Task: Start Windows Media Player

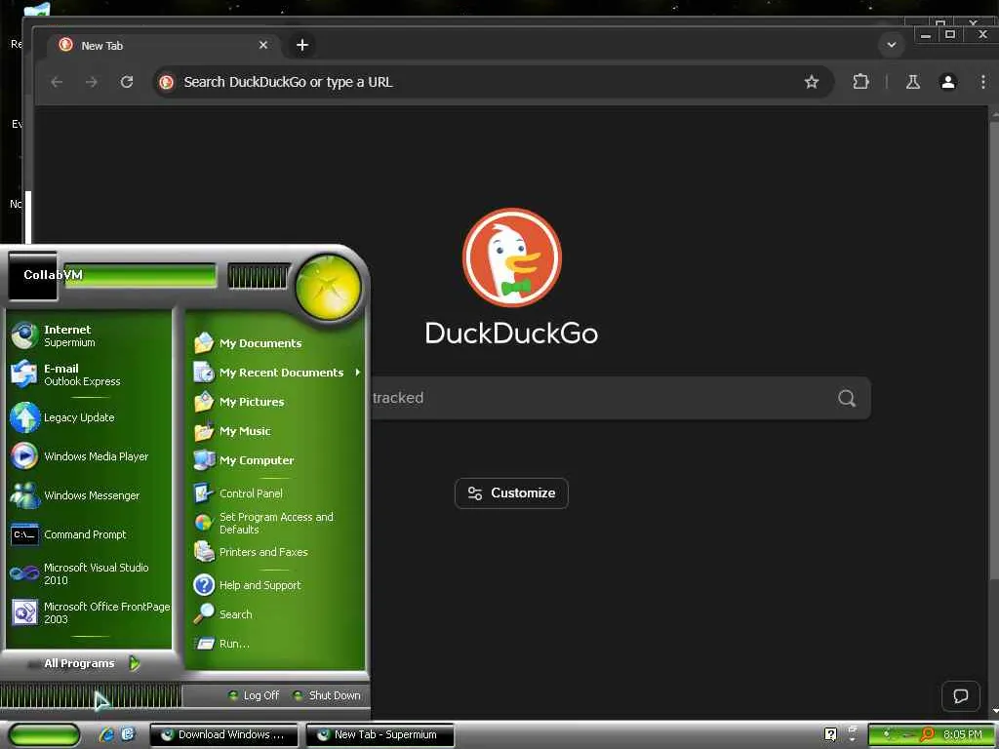Action: 89,456
